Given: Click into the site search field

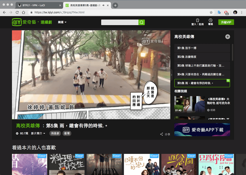Looking at the screenshot, I should pos(120,22).
